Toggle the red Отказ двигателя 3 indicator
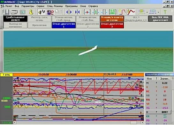The height and width of the screenshot is (125, 174). [112, 25]
